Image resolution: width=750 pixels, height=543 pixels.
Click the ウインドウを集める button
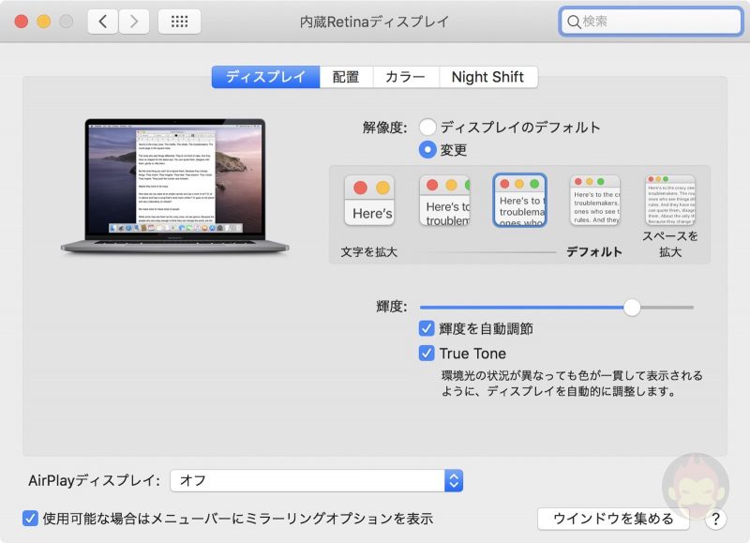point(613,519)
